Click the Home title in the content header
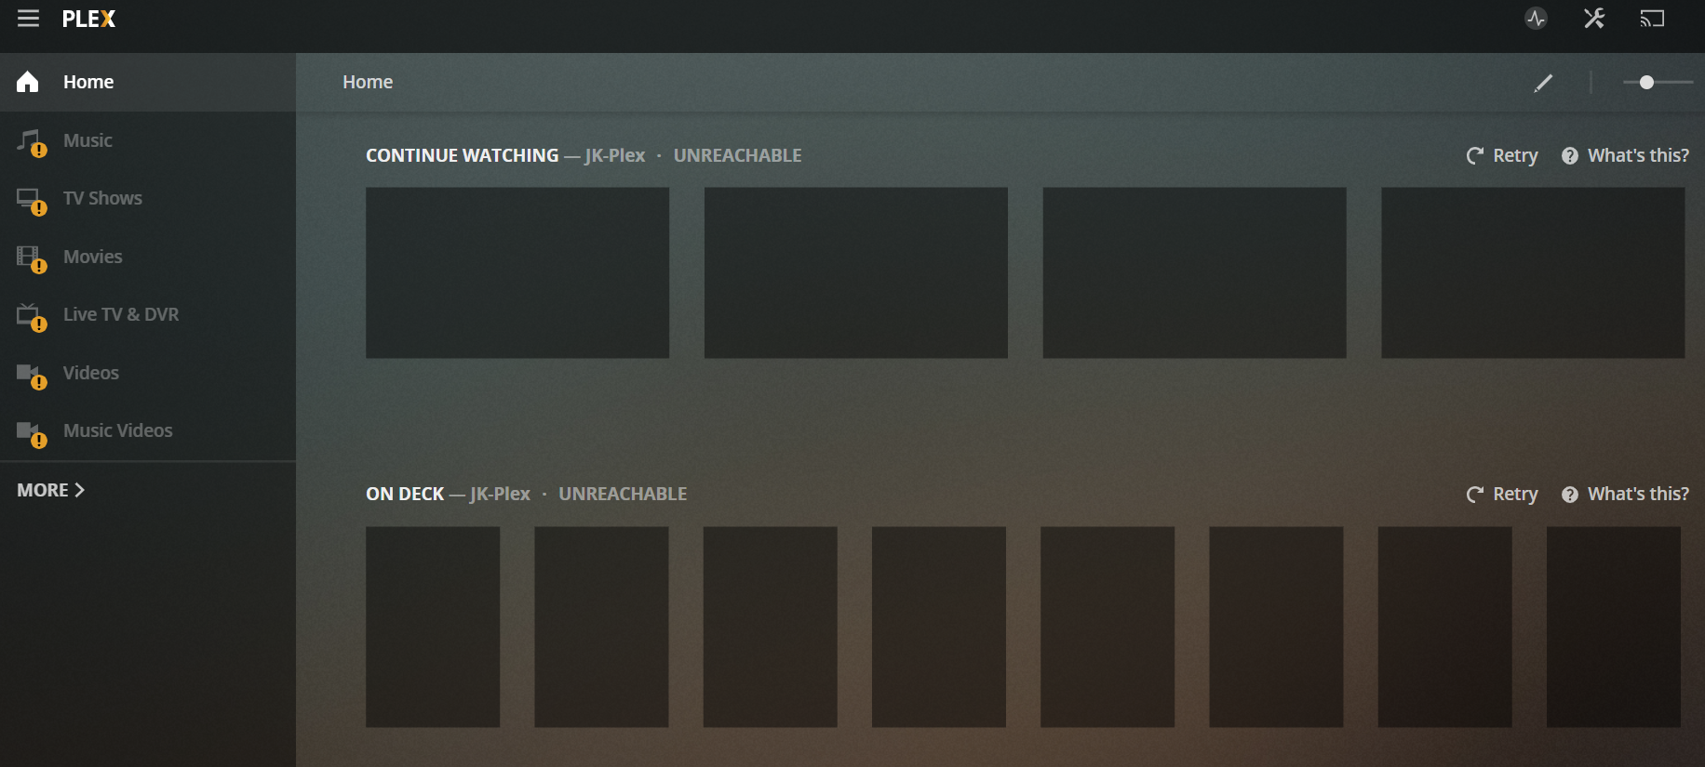Image resolution: width=1705 pixels, height=767 pixels. tap(368, 82)
